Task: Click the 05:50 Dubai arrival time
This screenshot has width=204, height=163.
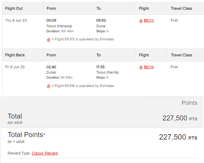Action: point(101,20)
